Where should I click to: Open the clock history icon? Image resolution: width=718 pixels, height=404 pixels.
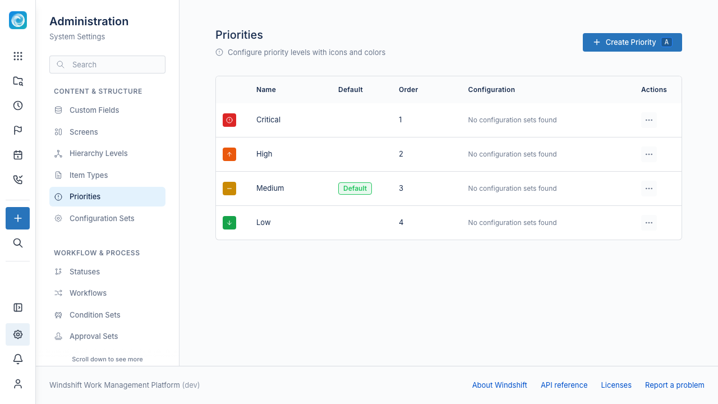click(x=18, y=105)
